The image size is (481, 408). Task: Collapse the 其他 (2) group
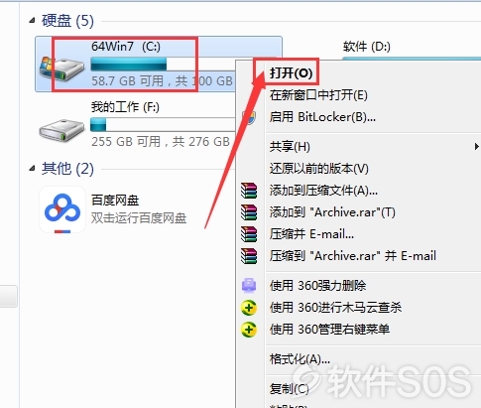click(32, 169)
